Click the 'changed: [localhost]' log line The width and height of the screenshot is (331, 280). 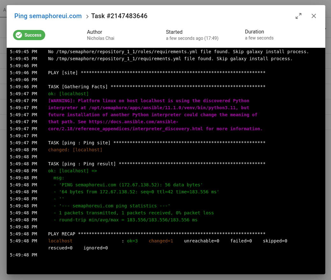click(75, 150)
